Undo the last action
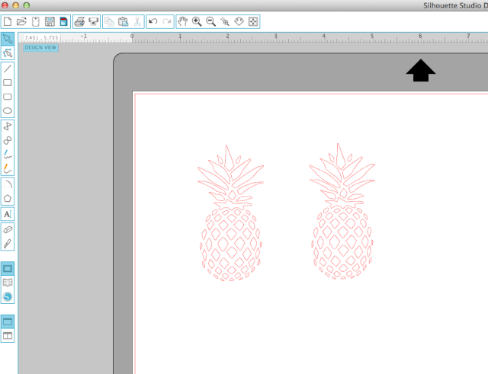488x374 pixels. [x=152, y=21]
